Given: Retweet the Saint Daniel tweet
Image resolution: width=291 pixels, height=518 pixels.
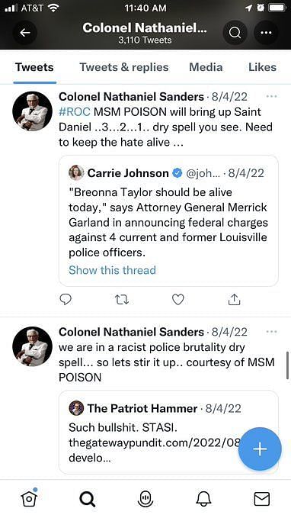Looking at the screenshot, I should point(121,300).
